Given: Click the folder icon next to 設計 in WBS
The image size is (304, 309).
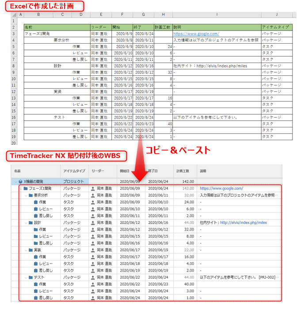Looking at the screenshot, I should pos(30,223).
